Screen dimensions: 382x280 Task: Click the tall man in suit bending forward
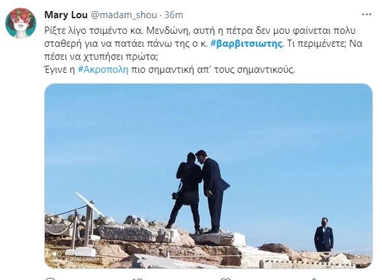212,191
